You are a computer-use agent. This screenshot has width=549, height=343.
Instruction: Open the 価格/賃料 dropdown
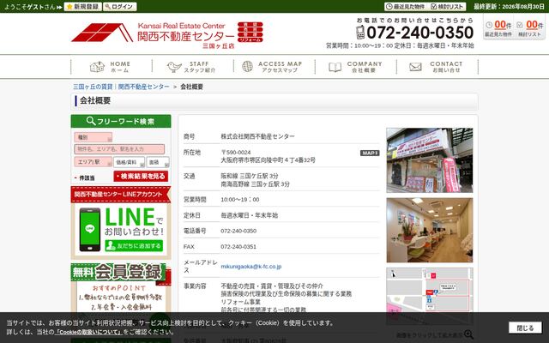click(x=129, y=162)
